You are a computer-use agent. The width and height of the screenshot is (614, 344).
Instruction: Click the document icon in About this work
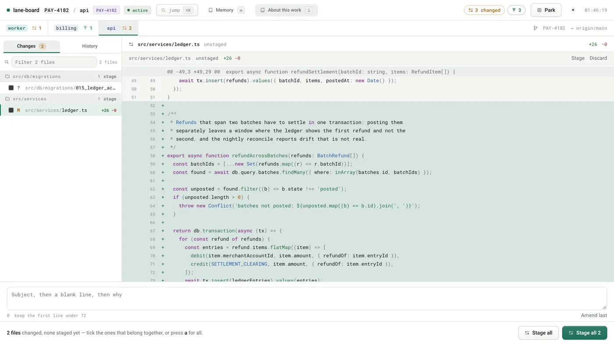pyautogui.click(x=263, y=10)
